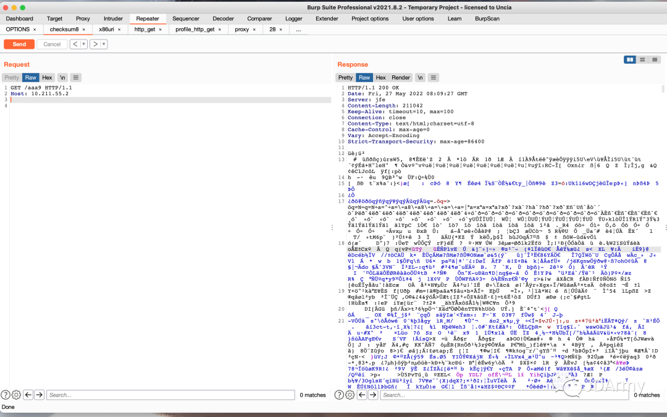
Task: Set top/bottom split layout
Action: 642,59
